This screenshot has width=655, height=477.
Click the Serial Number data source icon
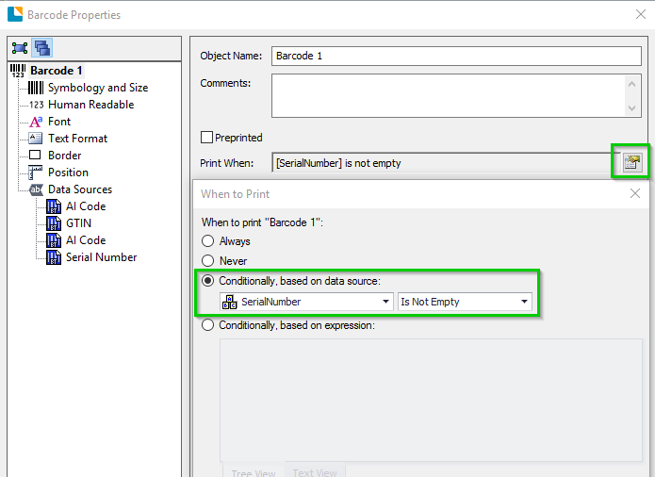[x=54, y=257]
